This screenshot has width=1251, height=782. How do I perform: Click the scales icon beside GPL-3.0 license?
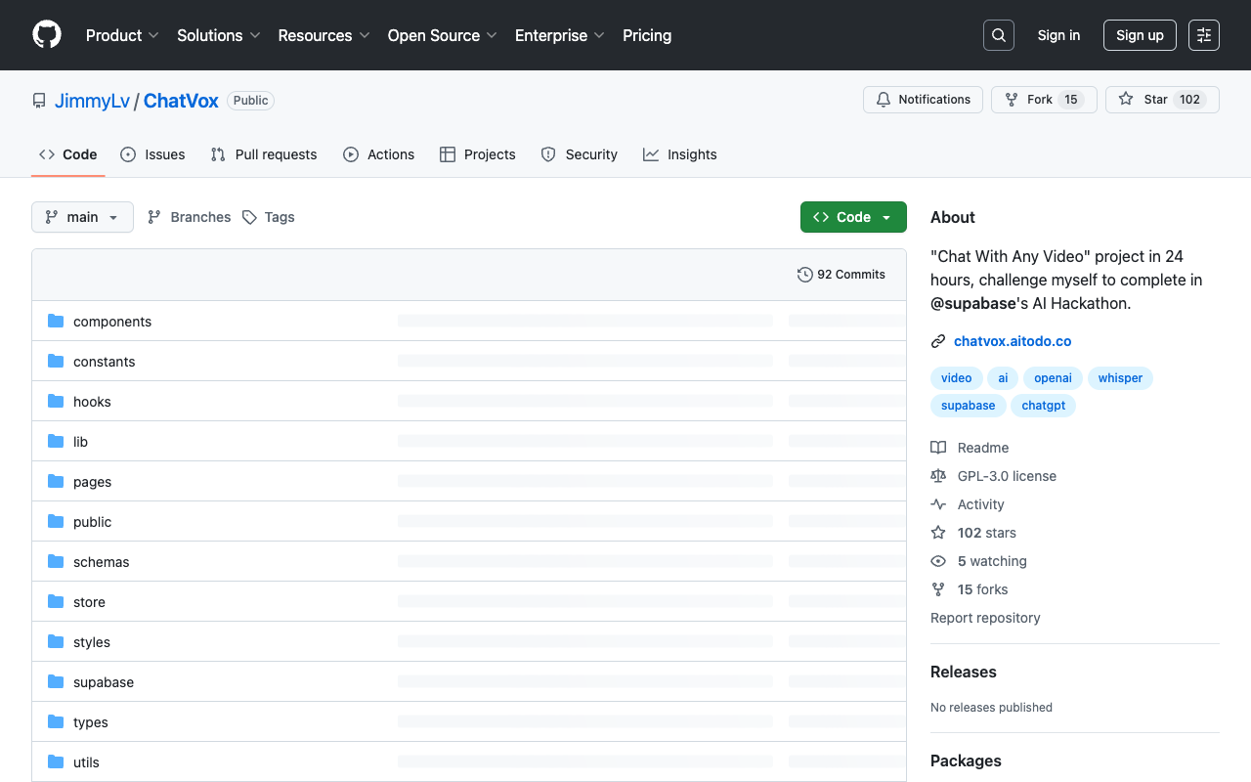tap(938, 476)
